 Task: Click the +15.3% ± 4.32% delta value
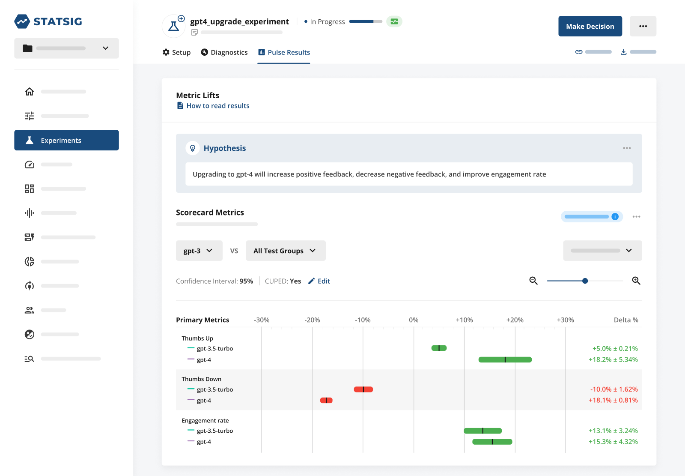click(x=613, y=442)
